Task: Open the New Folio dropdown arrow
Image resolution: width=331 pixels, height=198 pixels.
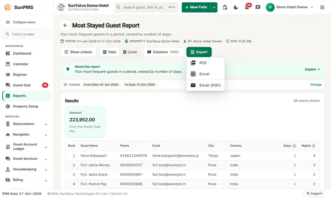Action: pyautogui.click(x=214, y=7)
